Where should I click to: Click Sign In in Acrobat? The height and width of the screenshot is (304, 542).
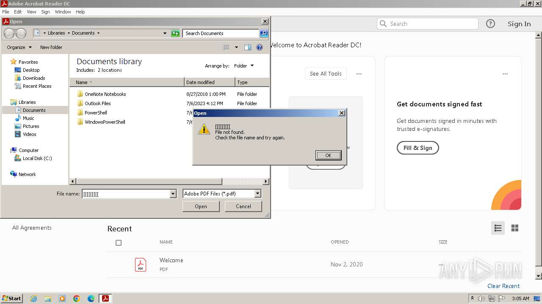click(x=519, y=24)
